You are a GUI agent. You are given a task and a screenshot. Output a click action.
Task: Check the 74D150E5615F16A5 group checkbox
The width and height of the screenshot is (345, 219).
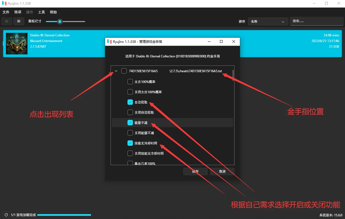124,71
